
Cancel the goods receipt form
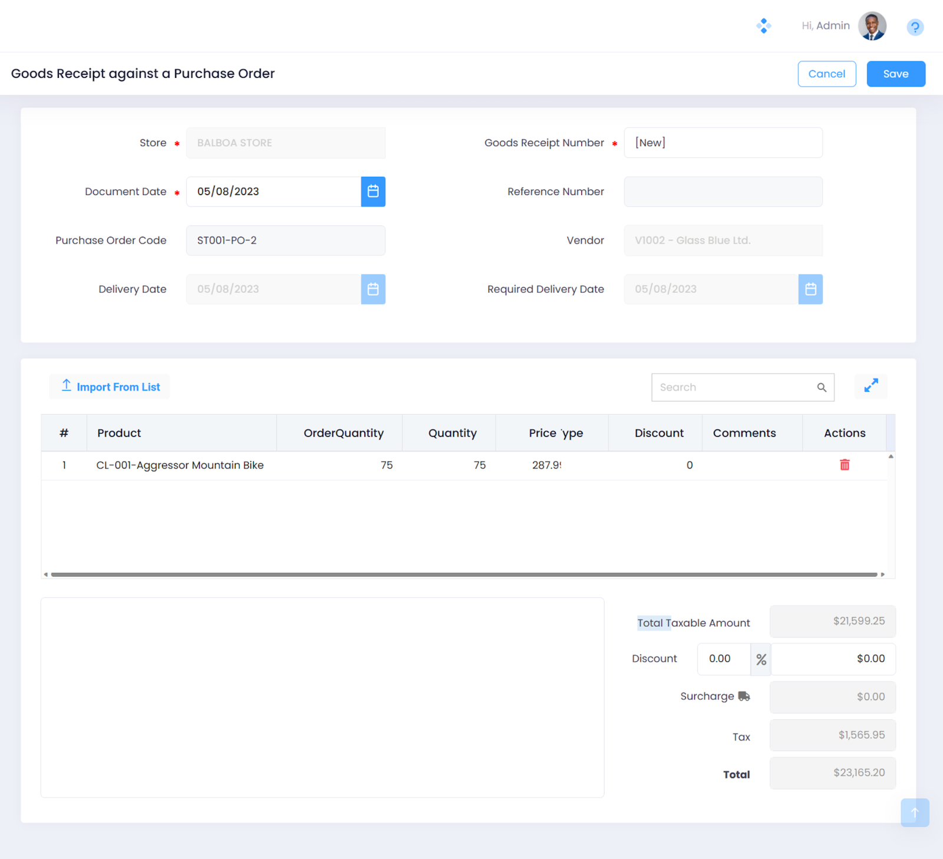[826, 74]
